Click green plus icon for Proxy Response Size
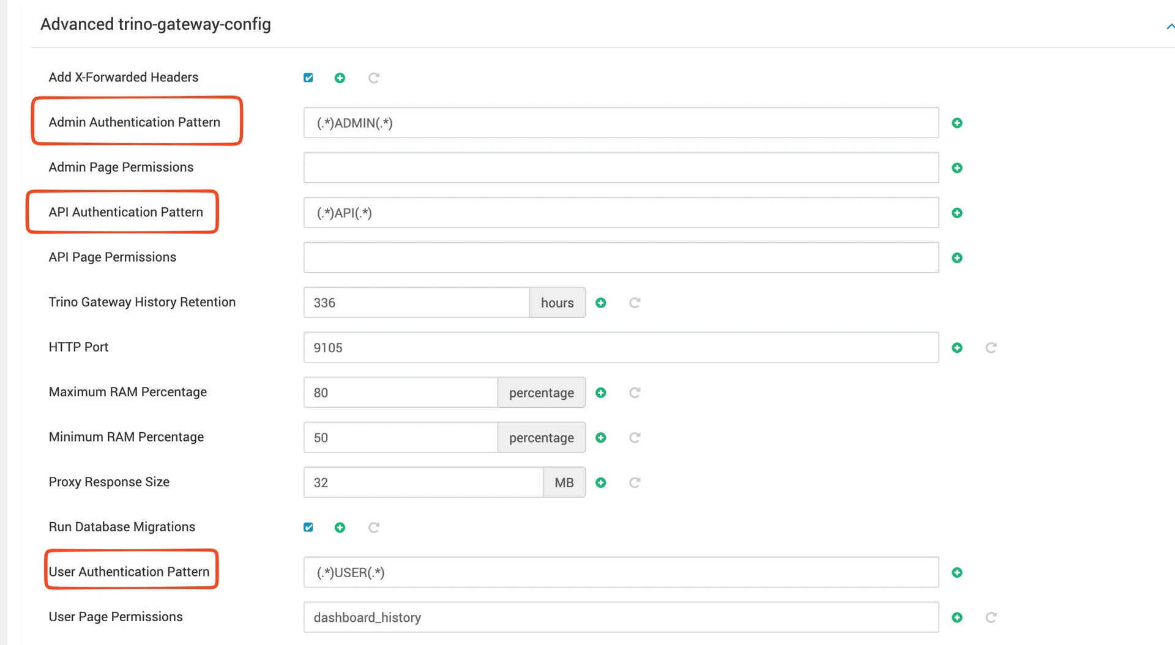The height and width of the screenshot is (645, 1175). click(x=601, y=482)
